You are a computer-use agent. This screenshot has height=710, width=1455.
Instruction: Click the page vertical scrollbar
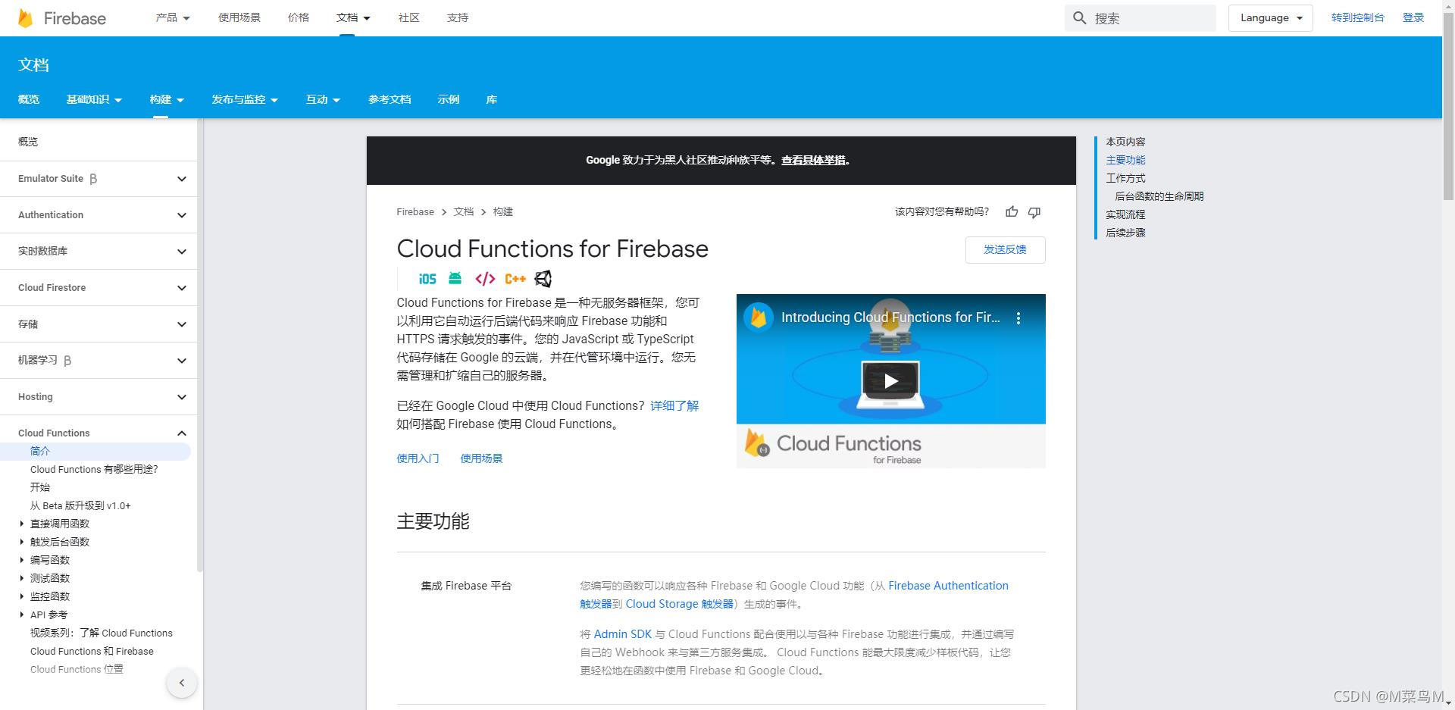tap(1448, 106)
